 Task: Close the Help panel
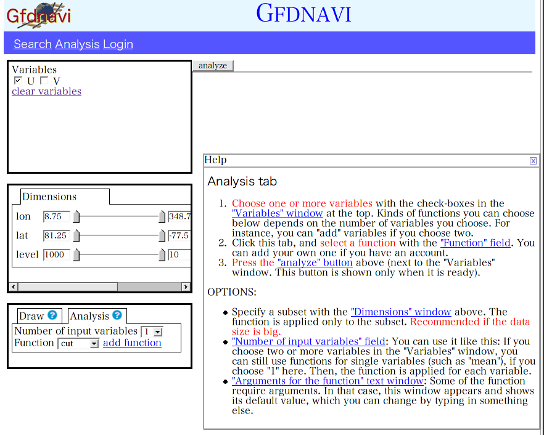point(533,161)
